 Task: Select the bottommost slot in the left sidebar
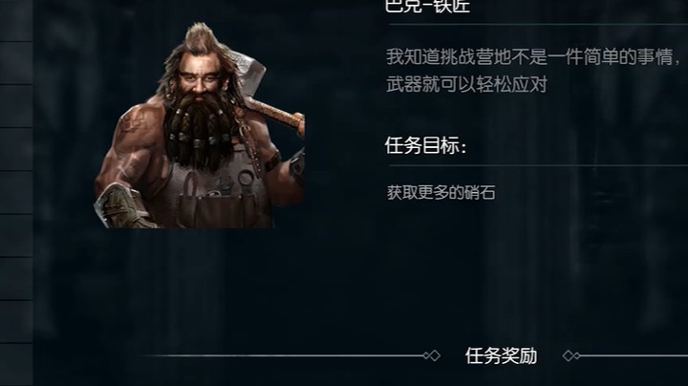pyautogui.click(x=16, y=364)
